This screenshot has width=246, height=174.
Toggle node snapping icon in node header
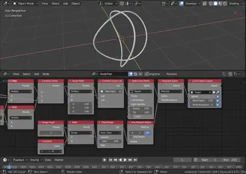[230, 74]
